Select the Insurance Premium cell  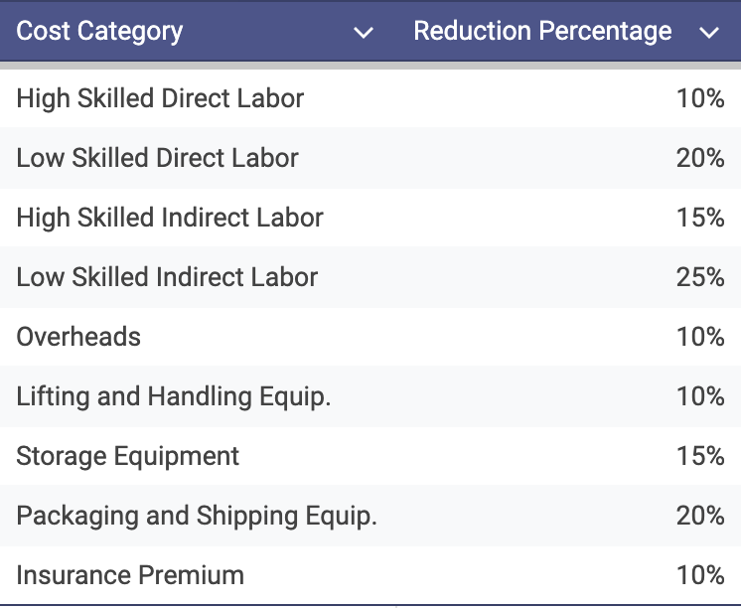point(130,575)
